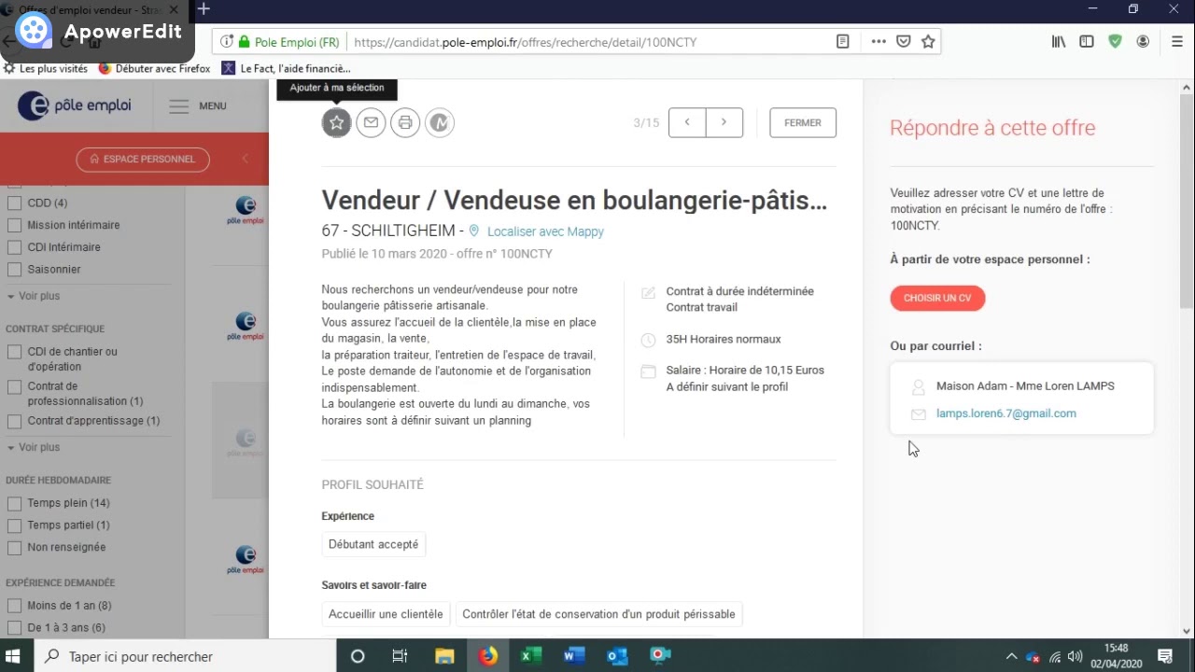Viewport: 1195px width, 672px height.
Task: Open Outlook from the taskbar
Action: pos(617,656)
